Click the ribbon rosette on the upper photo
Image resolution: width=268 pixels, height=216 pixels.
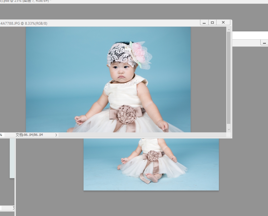126,114
